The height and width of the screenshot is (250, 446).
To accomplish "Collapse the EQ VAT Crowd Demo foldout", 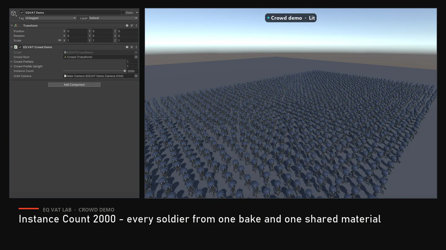I will pyautogui.click(x=12, y=47).
